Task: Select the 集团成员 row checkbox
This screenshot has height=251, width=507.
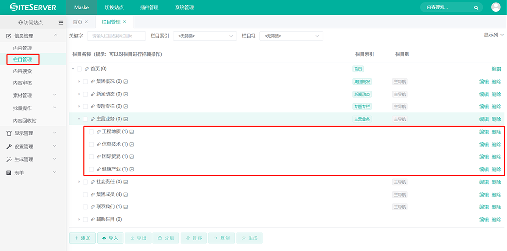Action: point(85,195)
